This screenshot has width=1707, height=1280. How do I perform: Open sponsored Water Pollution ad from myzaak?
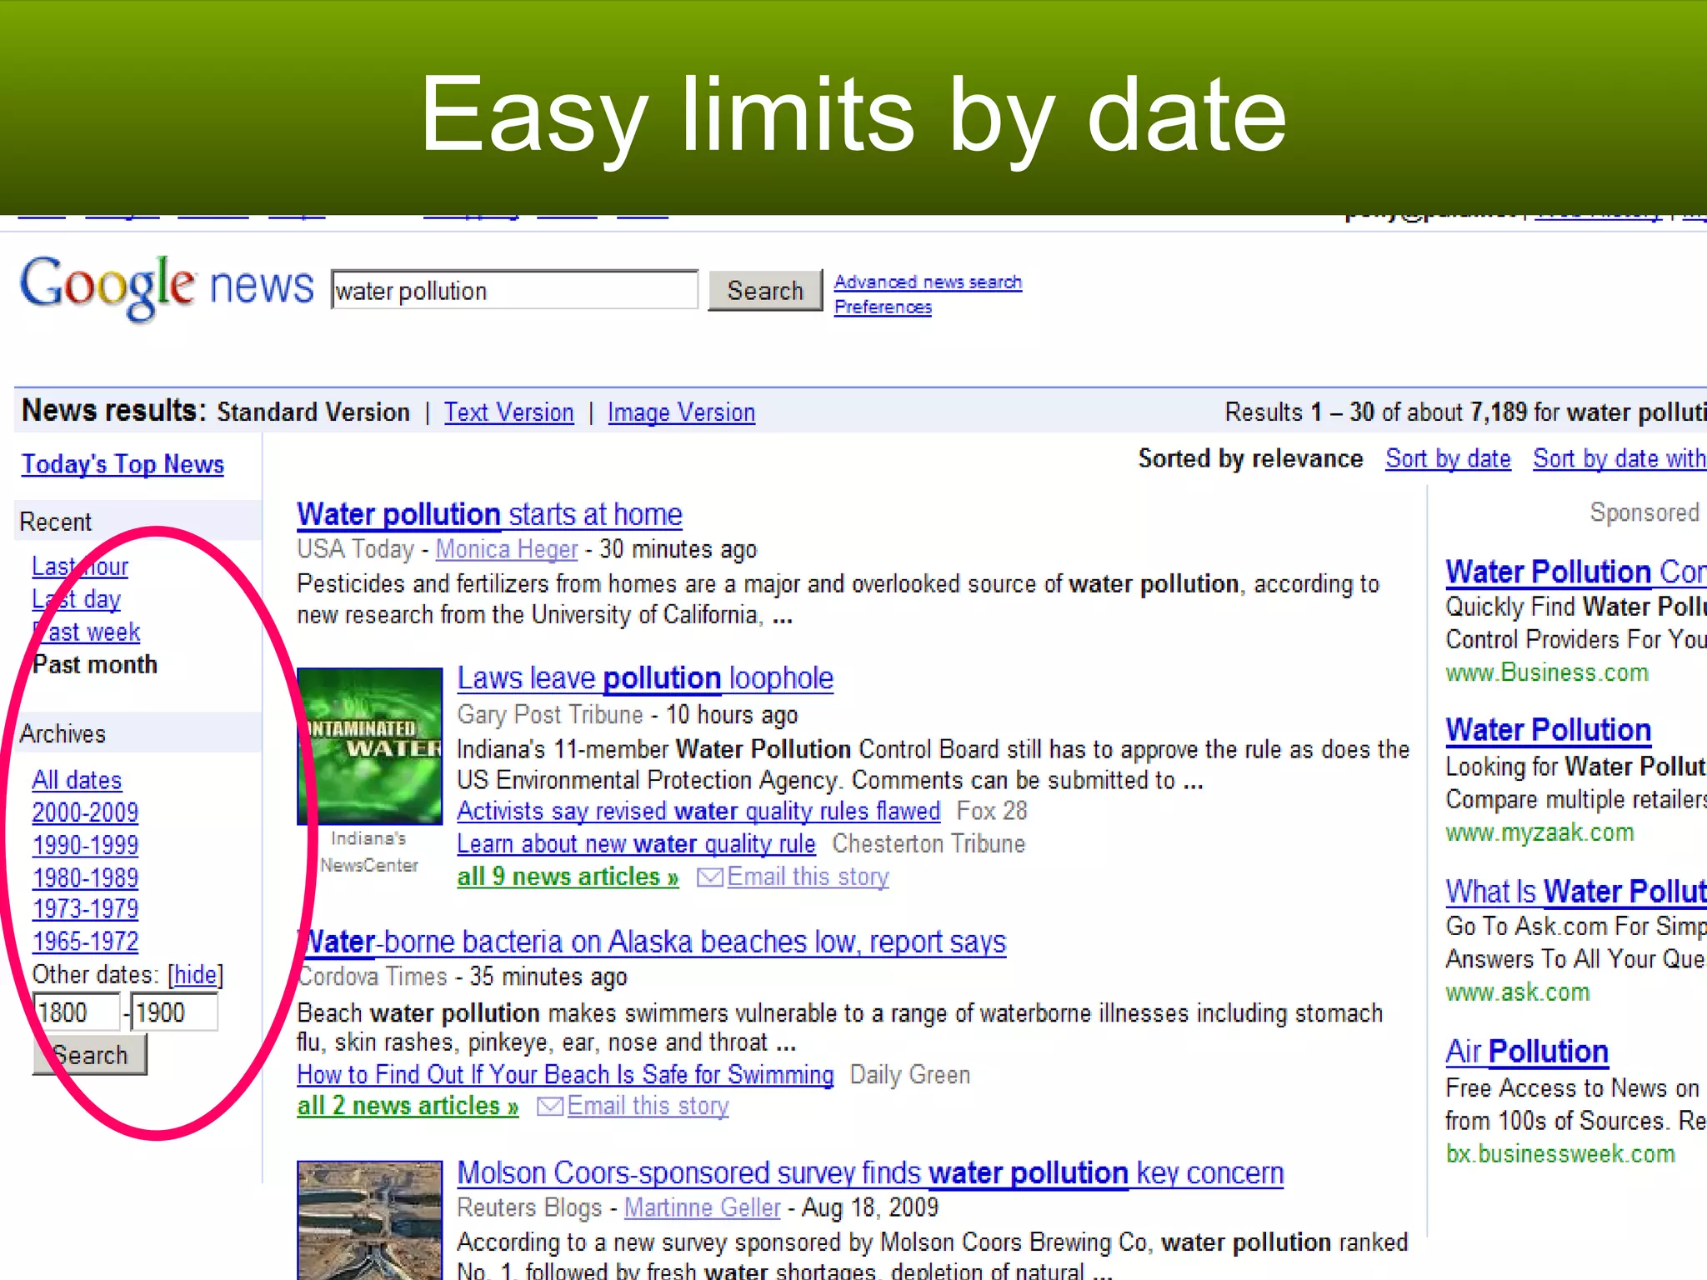click(1548, 730)
